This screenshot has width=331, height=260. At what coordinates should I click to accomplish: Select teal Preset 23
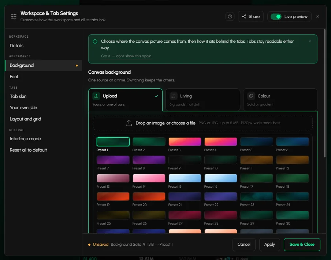pos(256,196)
